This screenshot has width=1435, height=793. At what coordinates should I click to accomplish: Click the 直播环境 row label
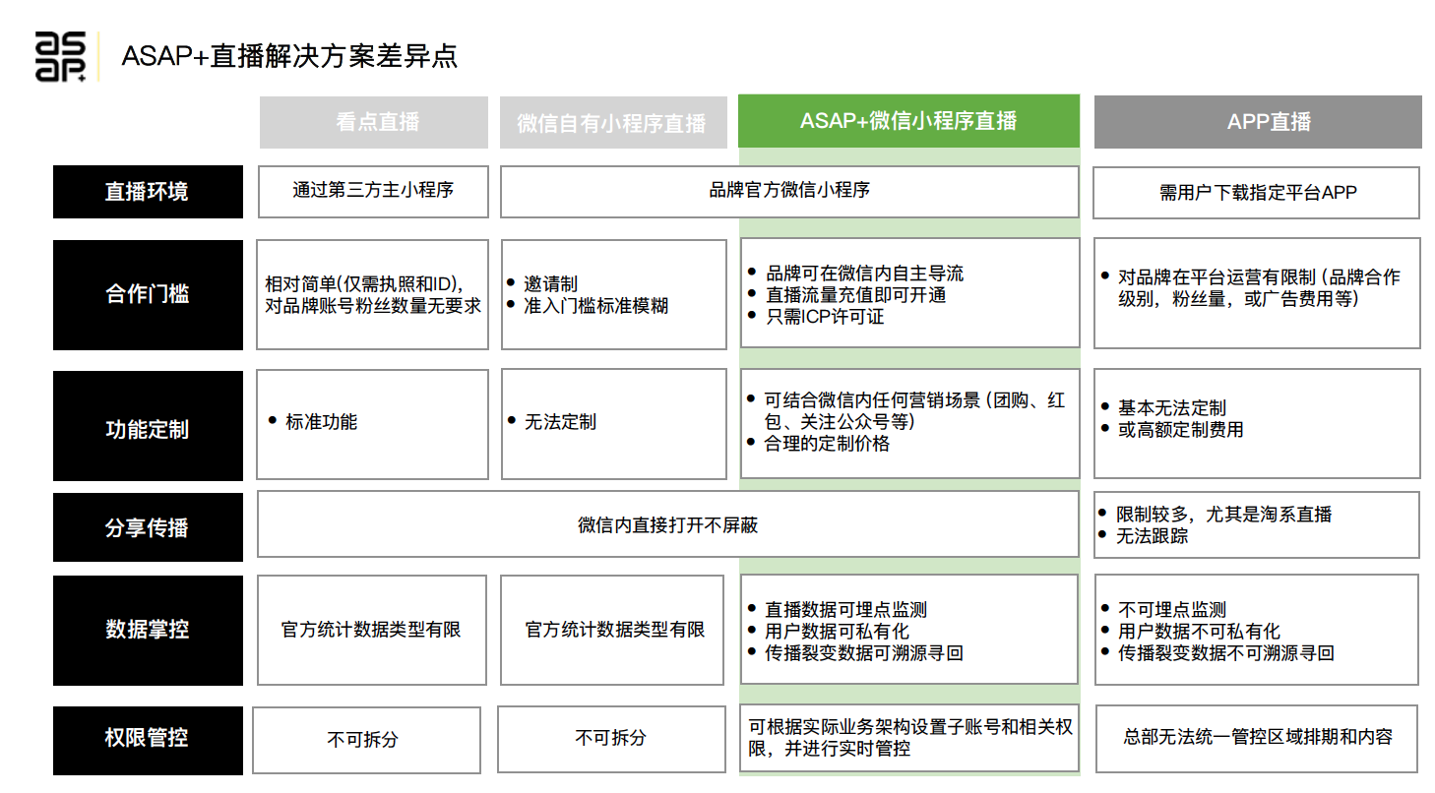(x=148, y=192)
